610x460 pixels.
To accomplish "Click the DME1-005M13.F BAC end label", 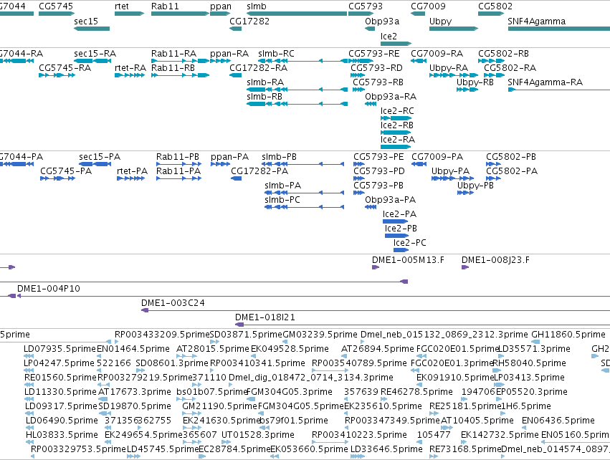I will [x=408, y=260].
